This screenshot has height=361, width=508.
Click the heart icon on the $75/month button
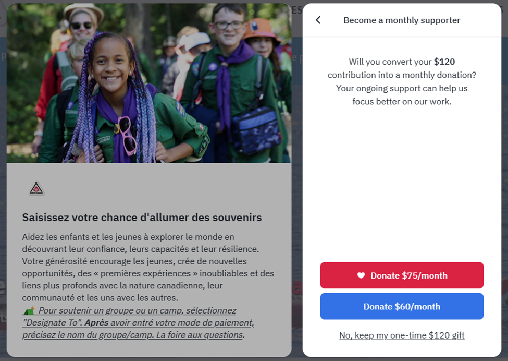tap(361, 275)
